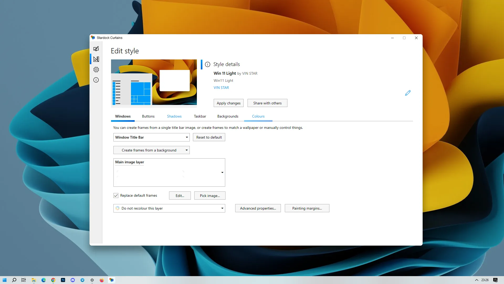Open taskbar Search
The image size is (504, 284).
tap(14, 280)
